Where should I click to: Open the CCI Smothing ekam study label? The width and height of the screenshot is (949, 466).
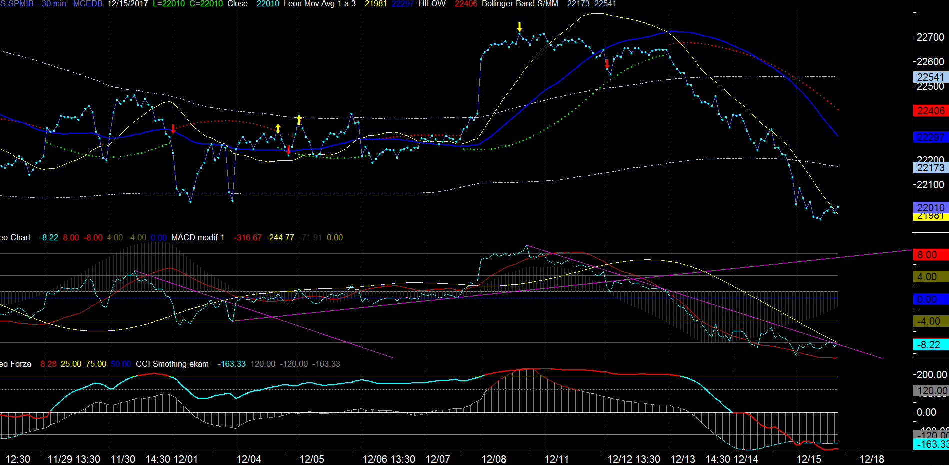tap(172, 364)
